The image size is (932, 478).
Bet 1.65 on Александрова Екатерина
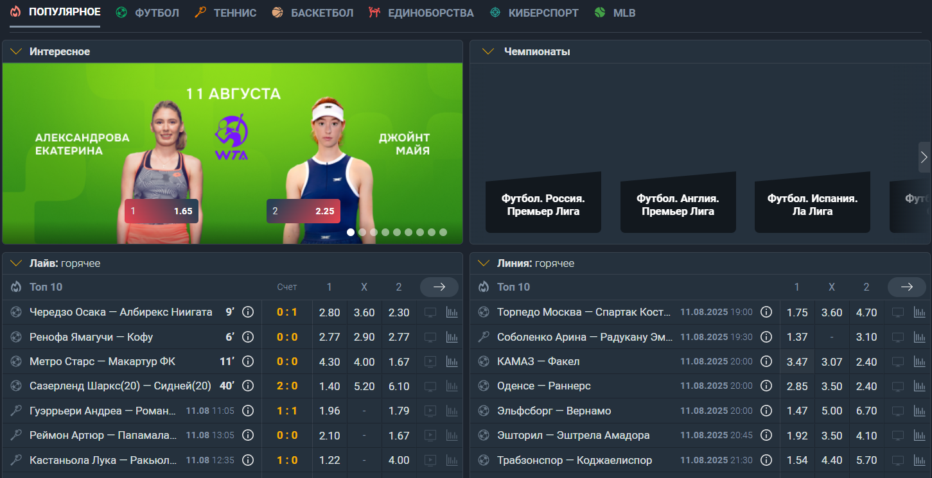[x=161, y=211]
